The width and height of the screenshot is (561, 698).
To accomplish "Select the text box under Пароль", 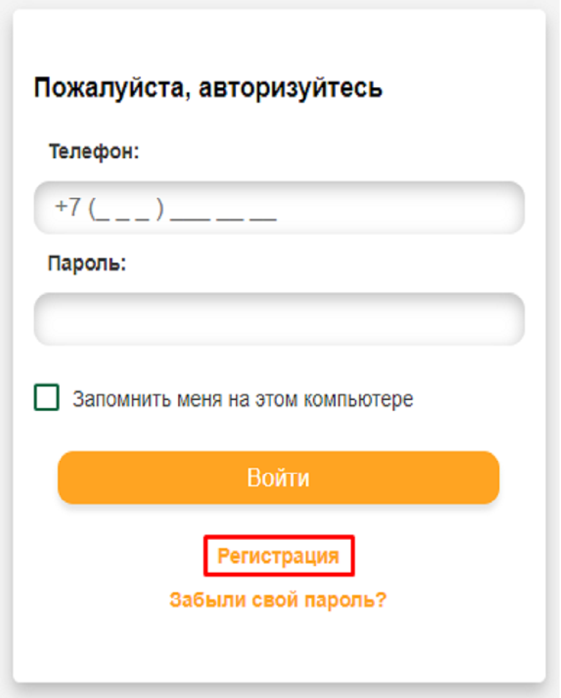I will click(x=279, y=319).
